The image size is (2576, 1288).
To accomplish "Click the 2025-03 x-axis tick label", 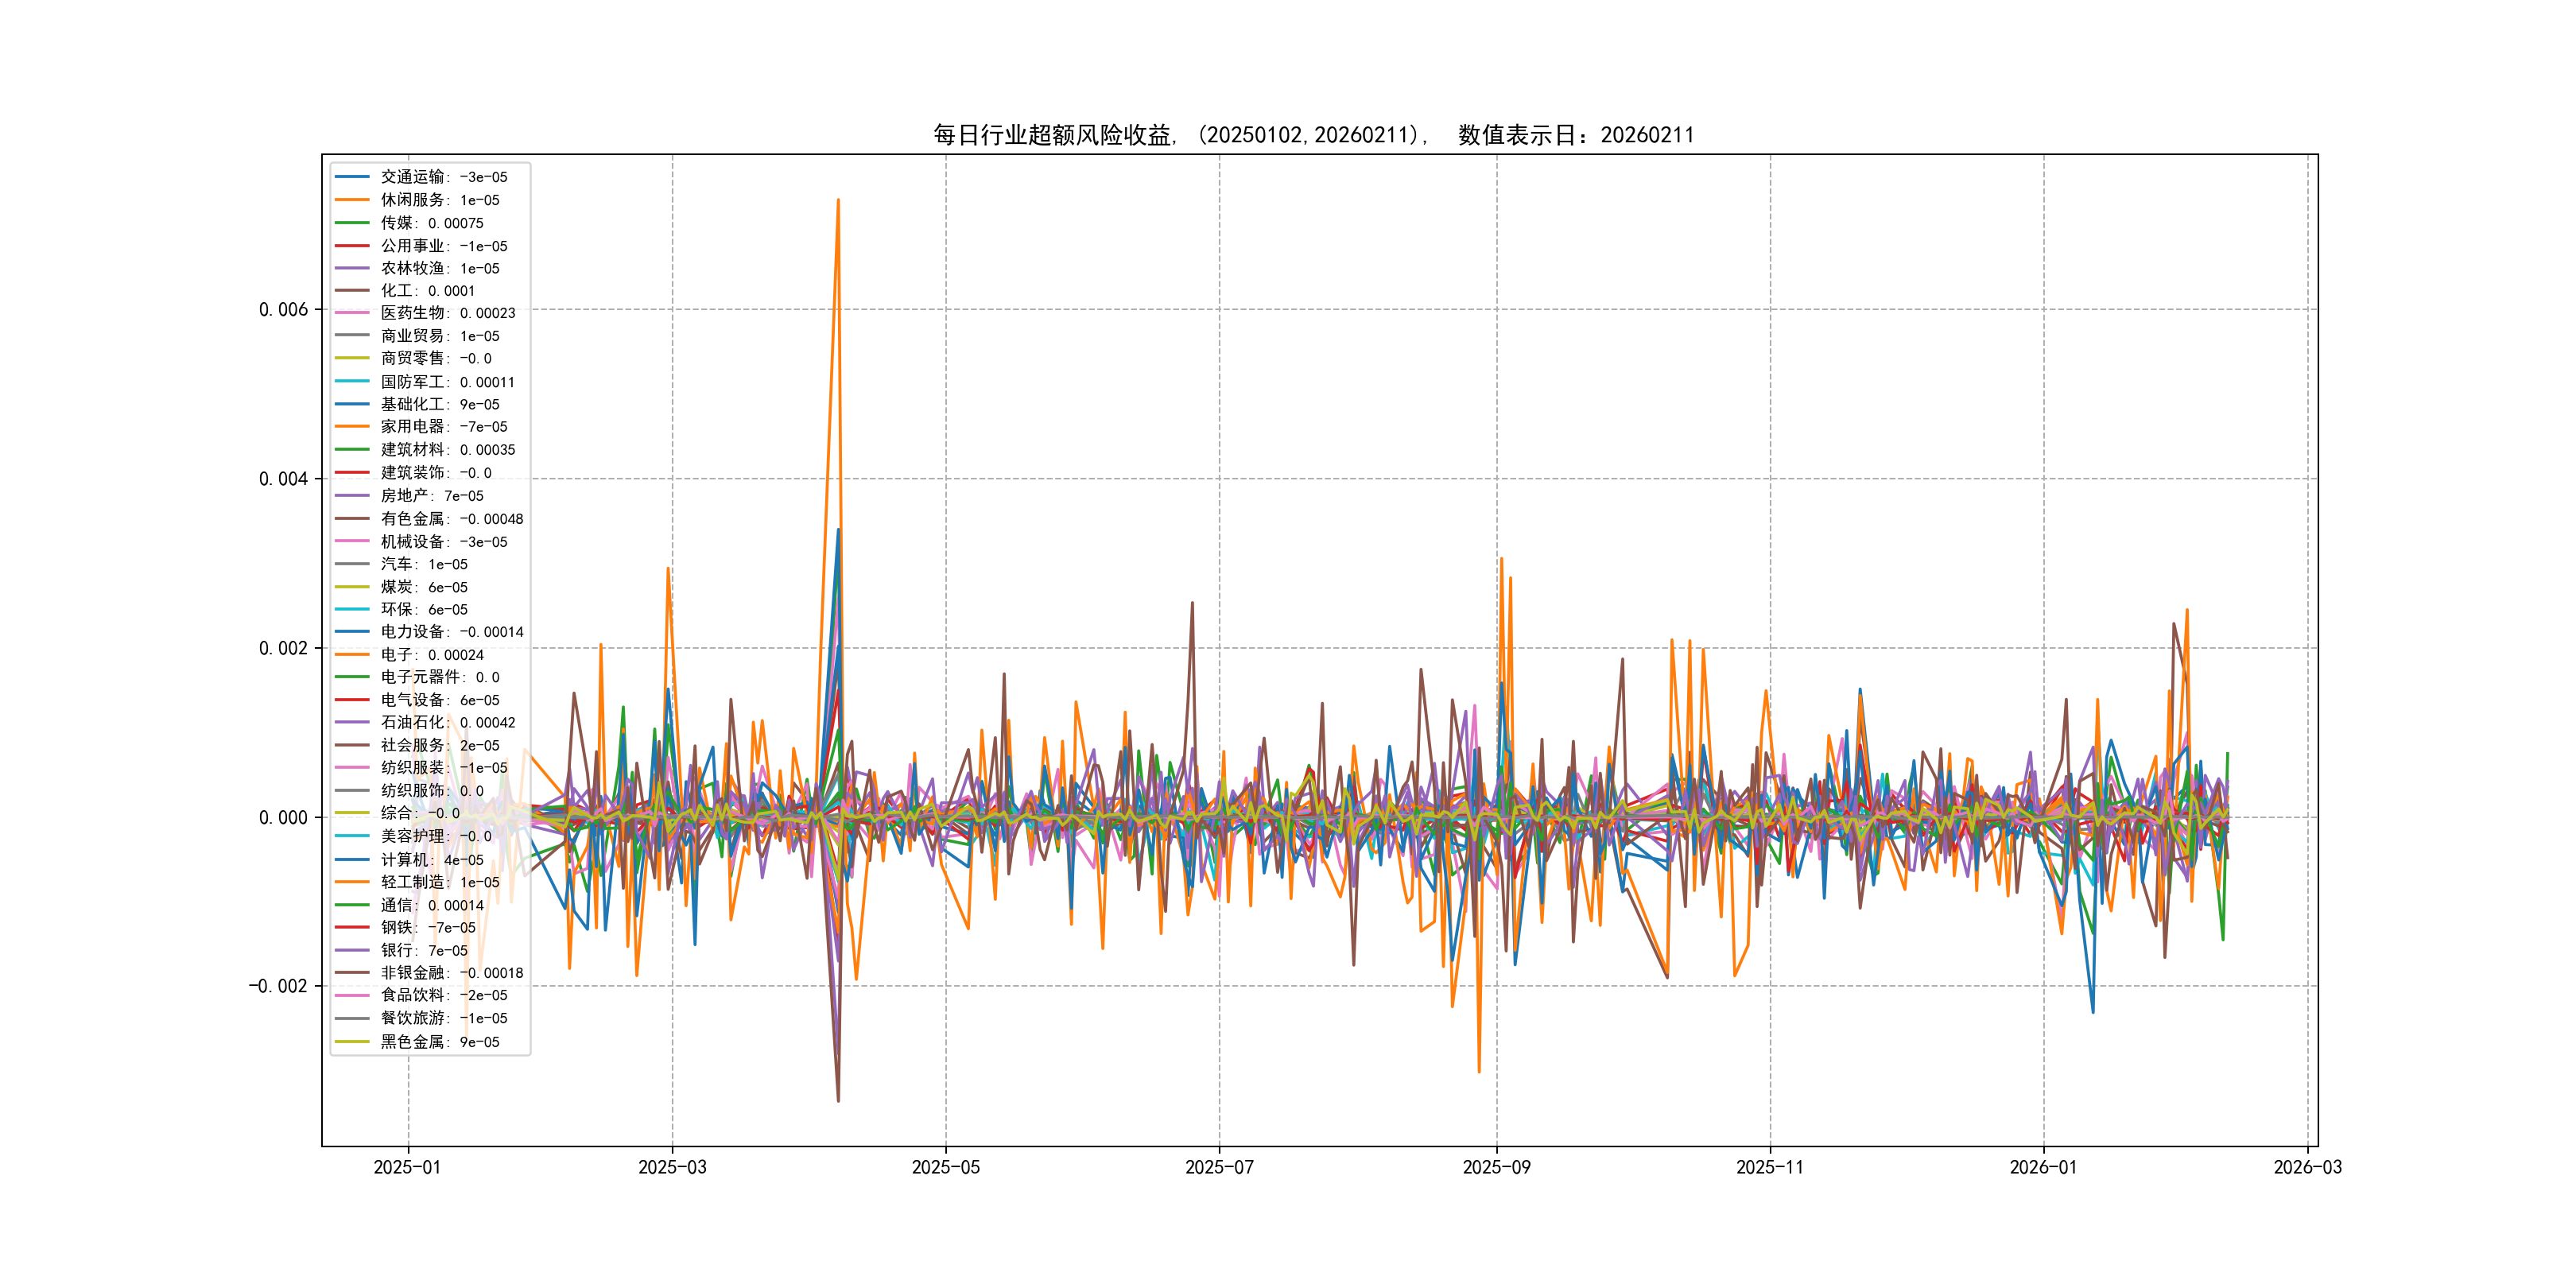I will click(x=672, y=1167).
